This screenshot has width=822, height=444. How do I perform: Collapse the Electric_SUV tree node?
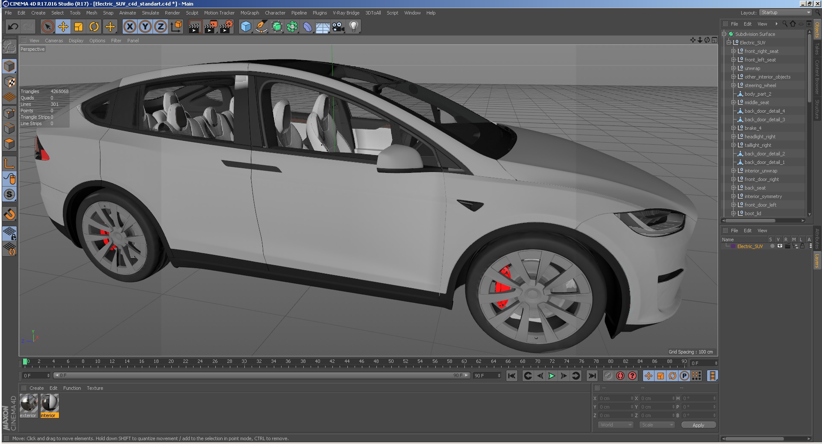(729, 43)
